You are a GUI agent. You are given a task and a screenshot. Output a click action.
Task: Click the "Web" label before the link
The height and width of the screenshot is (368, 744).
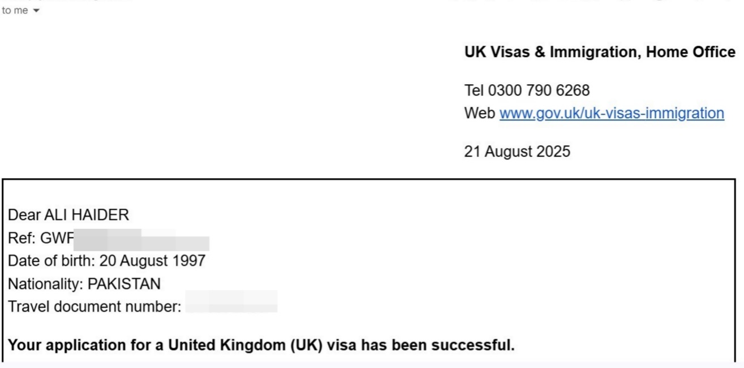pos(480,113)
